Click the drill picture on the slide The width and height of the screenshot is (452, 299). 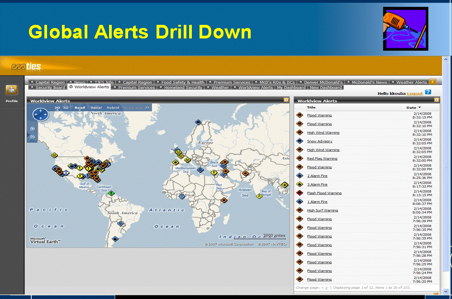coord(405,29)
